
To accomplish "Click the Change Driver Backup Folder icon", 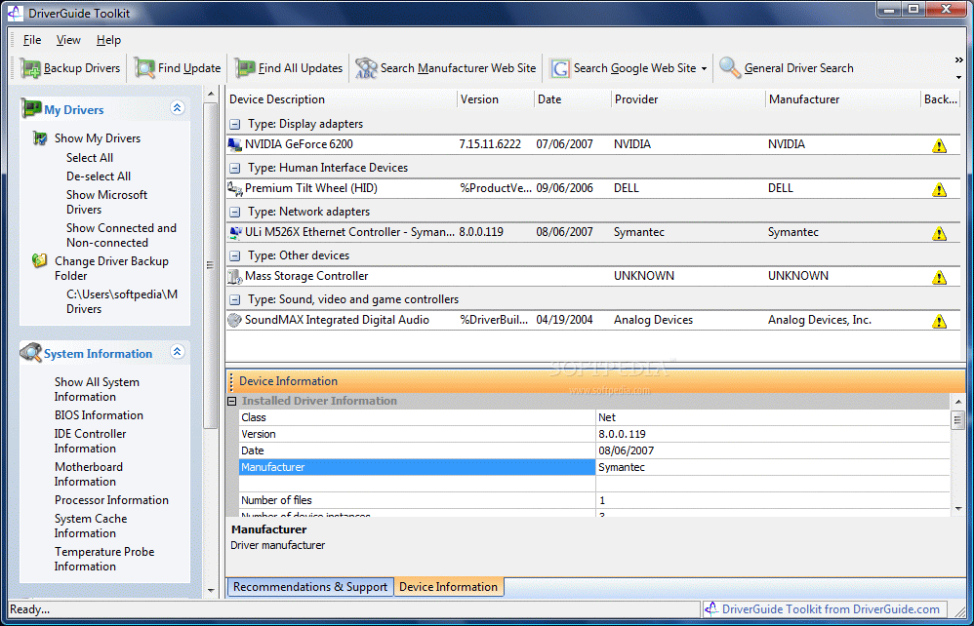I will pyautogui.click(x=39, y=260).
